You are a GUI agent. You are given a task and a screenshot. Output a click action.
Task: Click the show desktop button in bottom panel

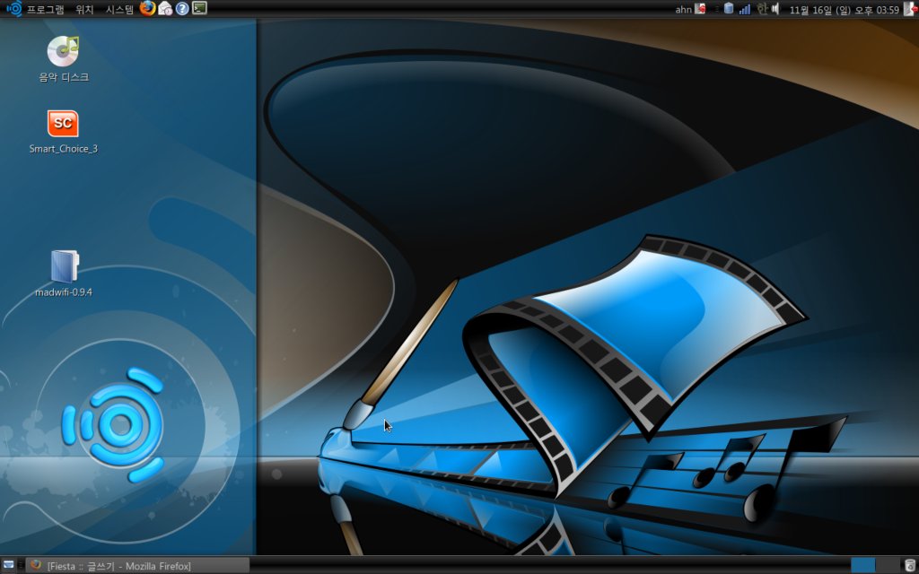pos(8,565)
